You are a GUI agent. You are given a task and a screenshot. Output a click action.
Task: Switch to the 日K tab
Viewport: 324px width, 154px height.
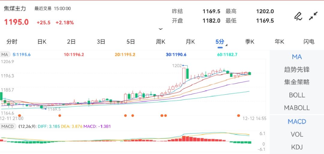pos(42,42)
